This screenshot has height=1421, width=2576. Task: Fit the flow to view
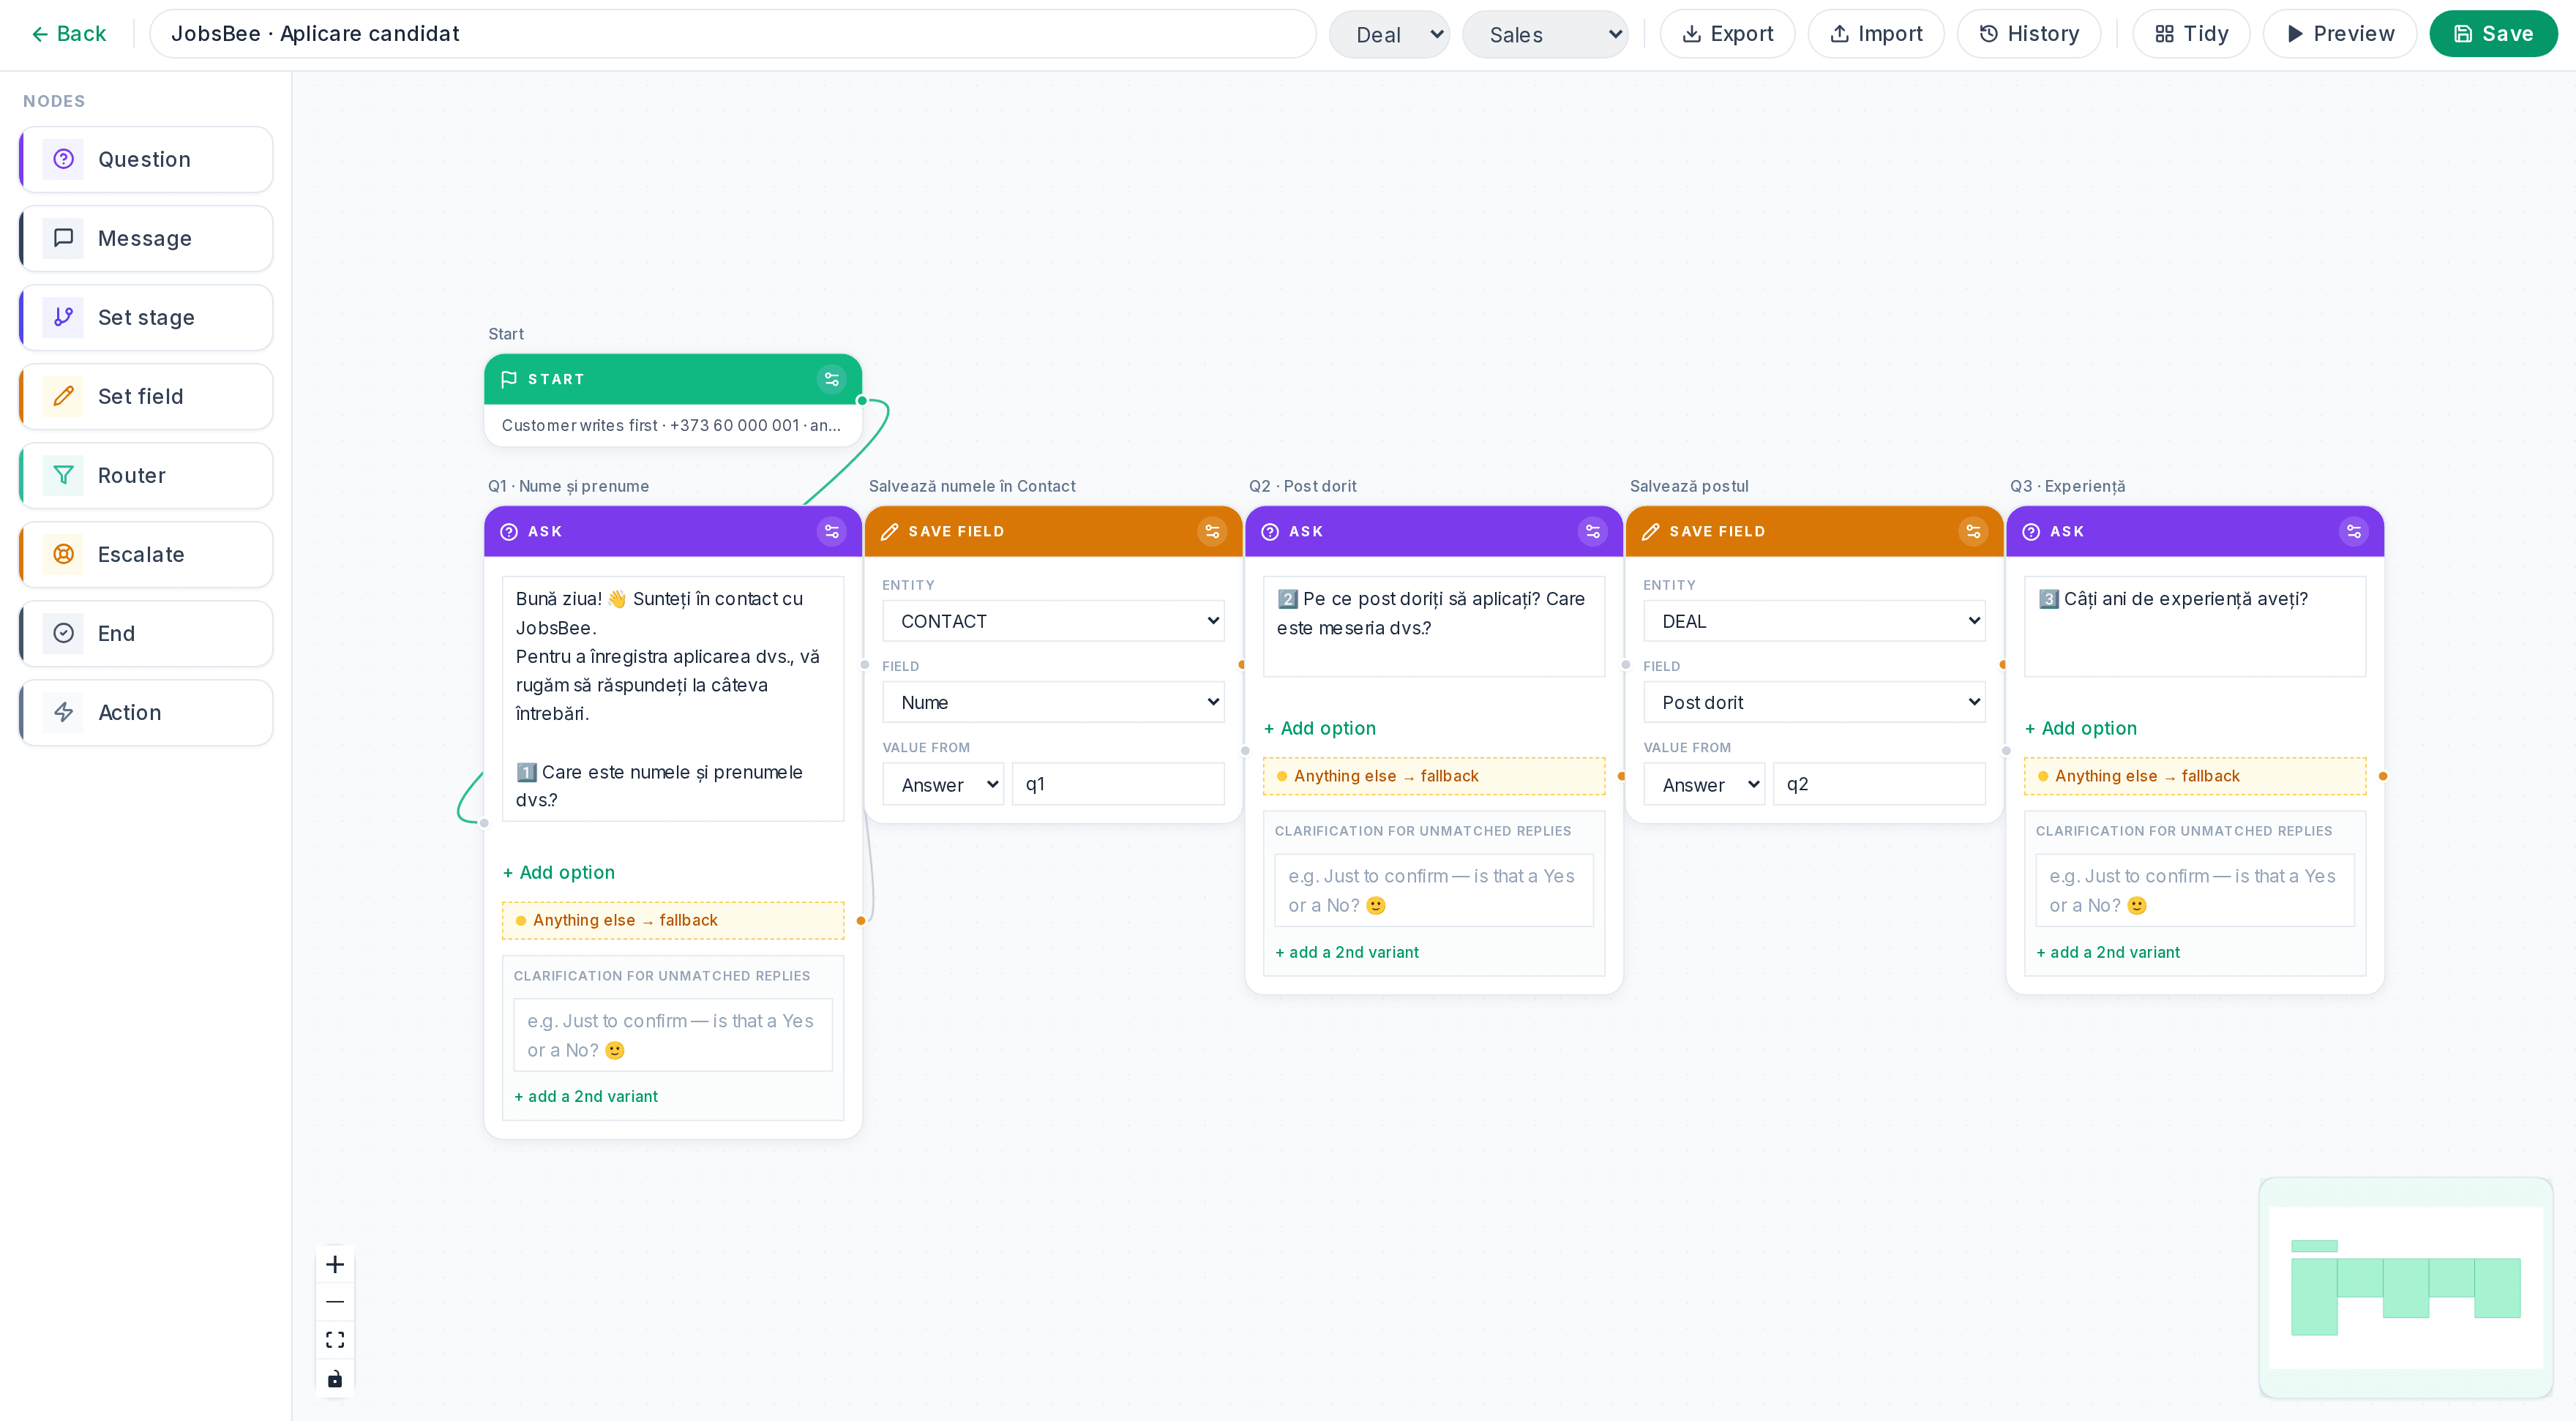pos(335,1340)
